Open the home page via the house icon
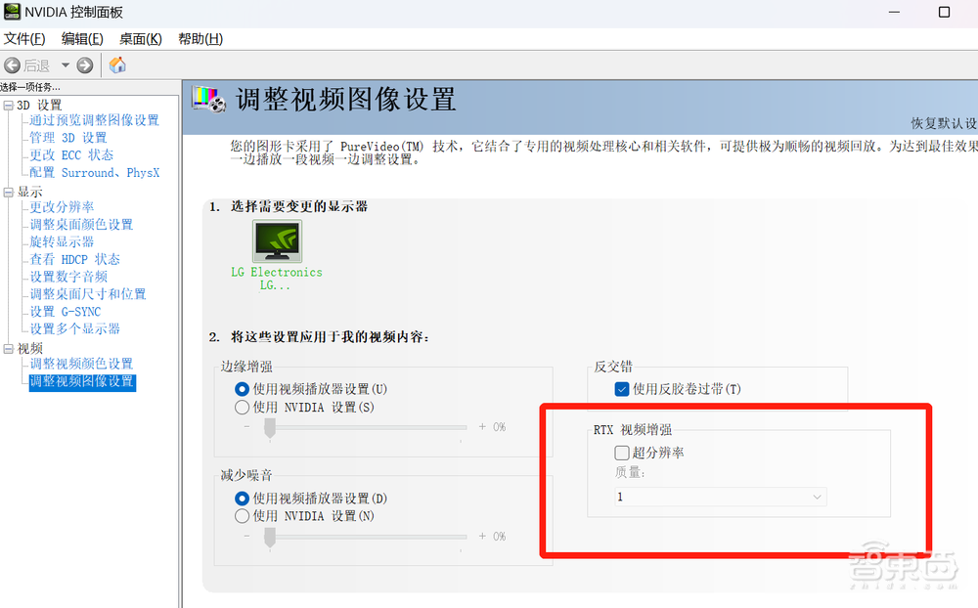Viewport: 978px width, 608px height. 116,65
